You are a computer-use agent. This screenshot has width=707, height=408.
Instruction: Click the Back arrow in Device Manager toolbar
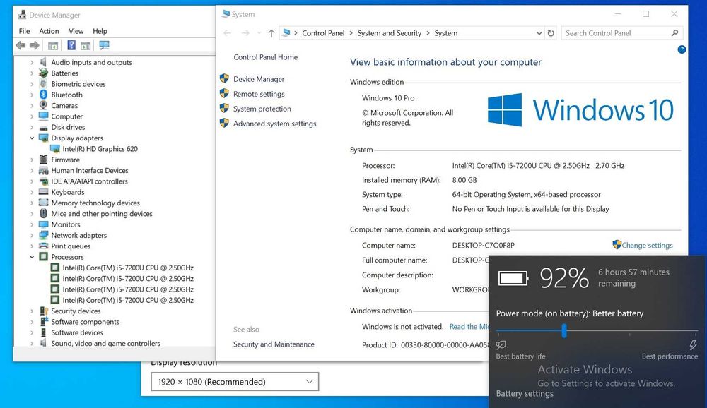21,45
